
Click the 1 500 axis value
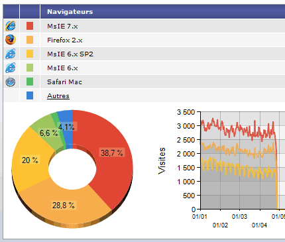click(x=186, y=168)
